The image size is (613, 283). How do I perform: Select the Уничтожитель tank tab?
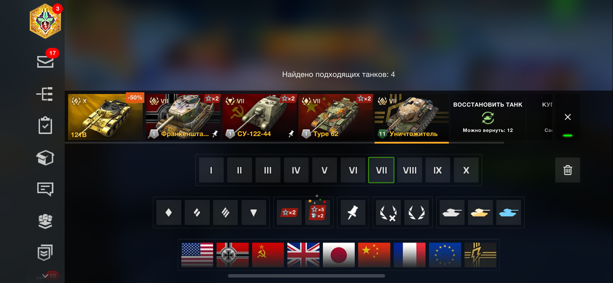point(412,118)
